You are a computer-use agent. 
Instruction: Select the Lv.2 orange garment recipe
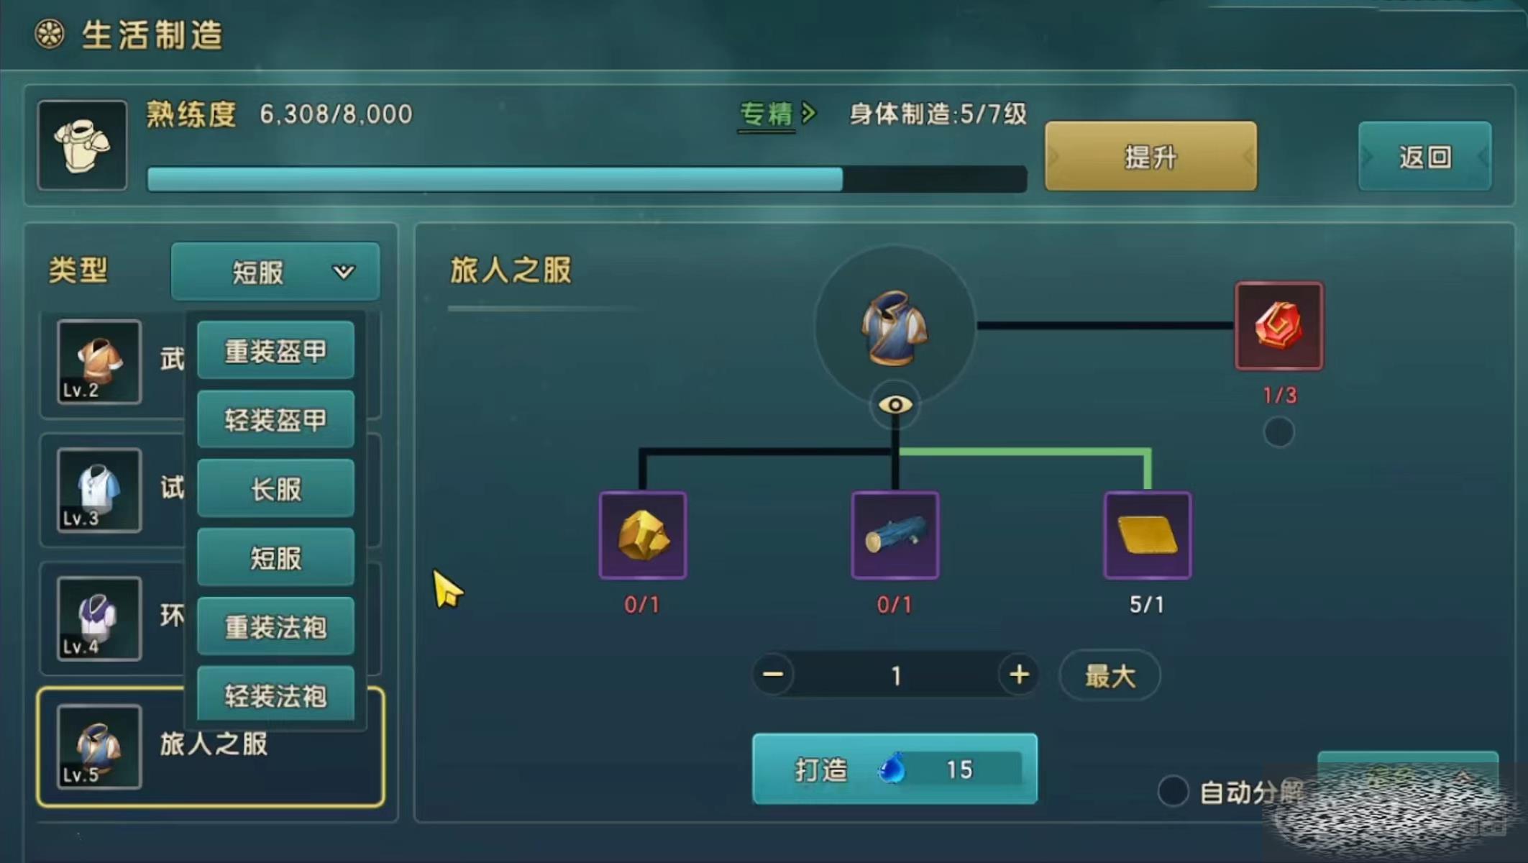pos(99,362)
